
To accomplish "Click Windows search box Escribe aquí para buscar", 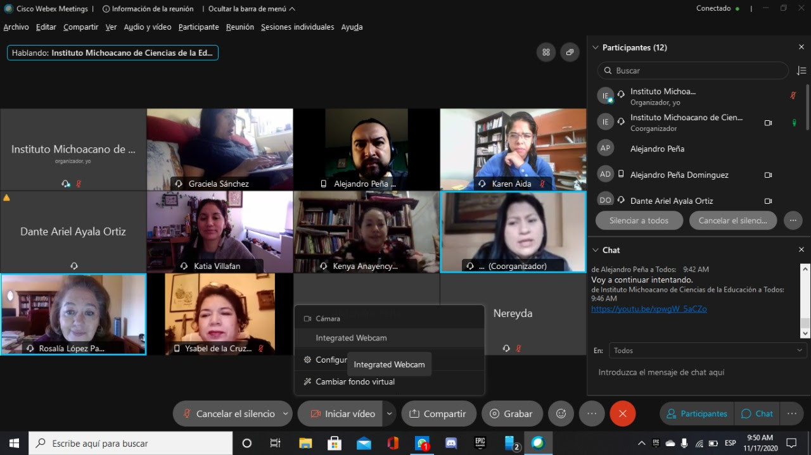I will pos(131,443).
